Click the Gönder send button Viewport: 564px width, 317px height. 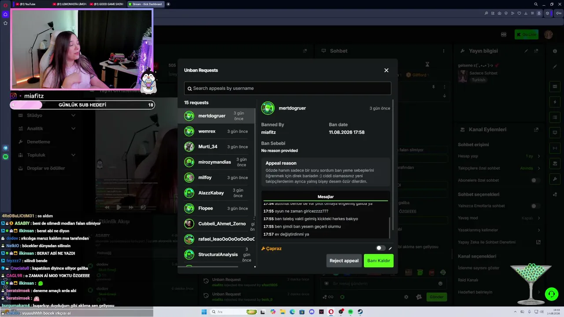(437, 297)
